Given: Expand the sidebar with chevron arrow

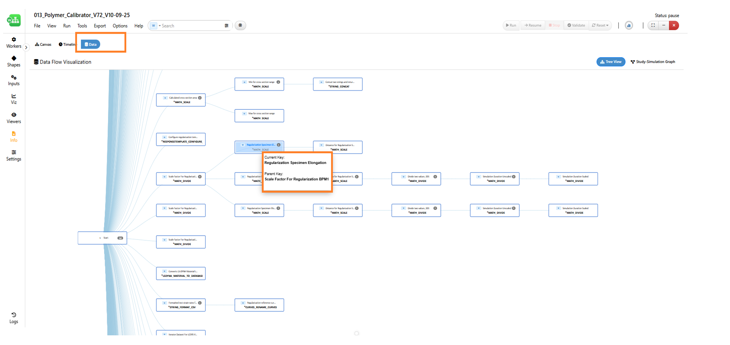Looking at the screenshot, I should [x=26, y=47].
